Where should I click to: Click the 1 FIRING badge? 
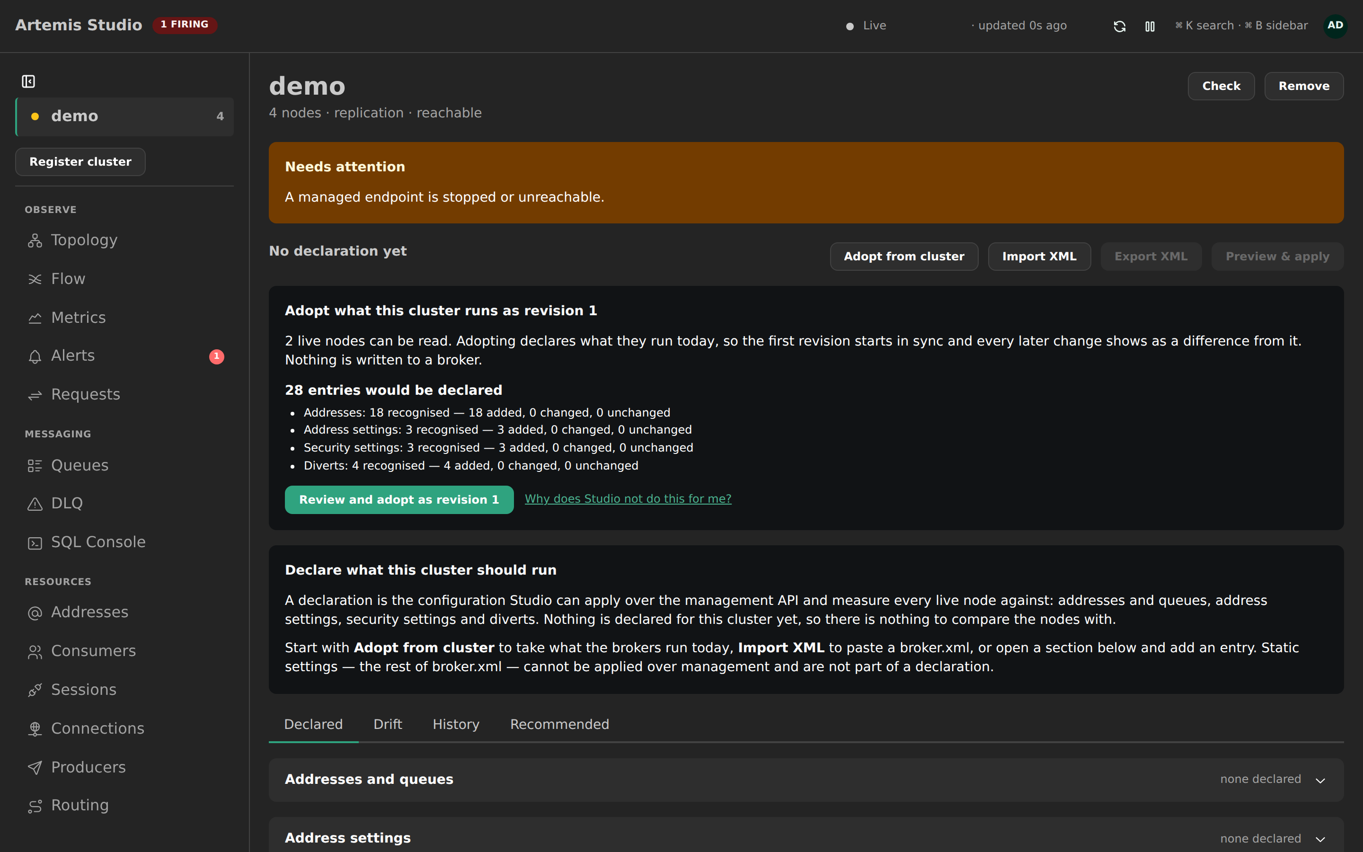tap(185, 24)
